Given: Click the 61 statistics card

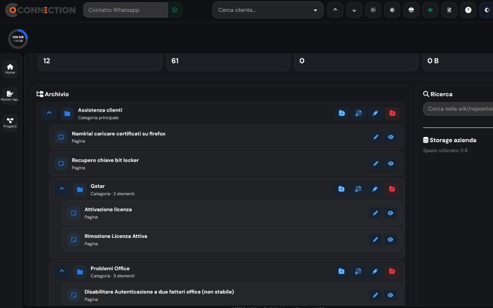Looking at the screenshot, I should pyautogui.click(x=228, y=62).
